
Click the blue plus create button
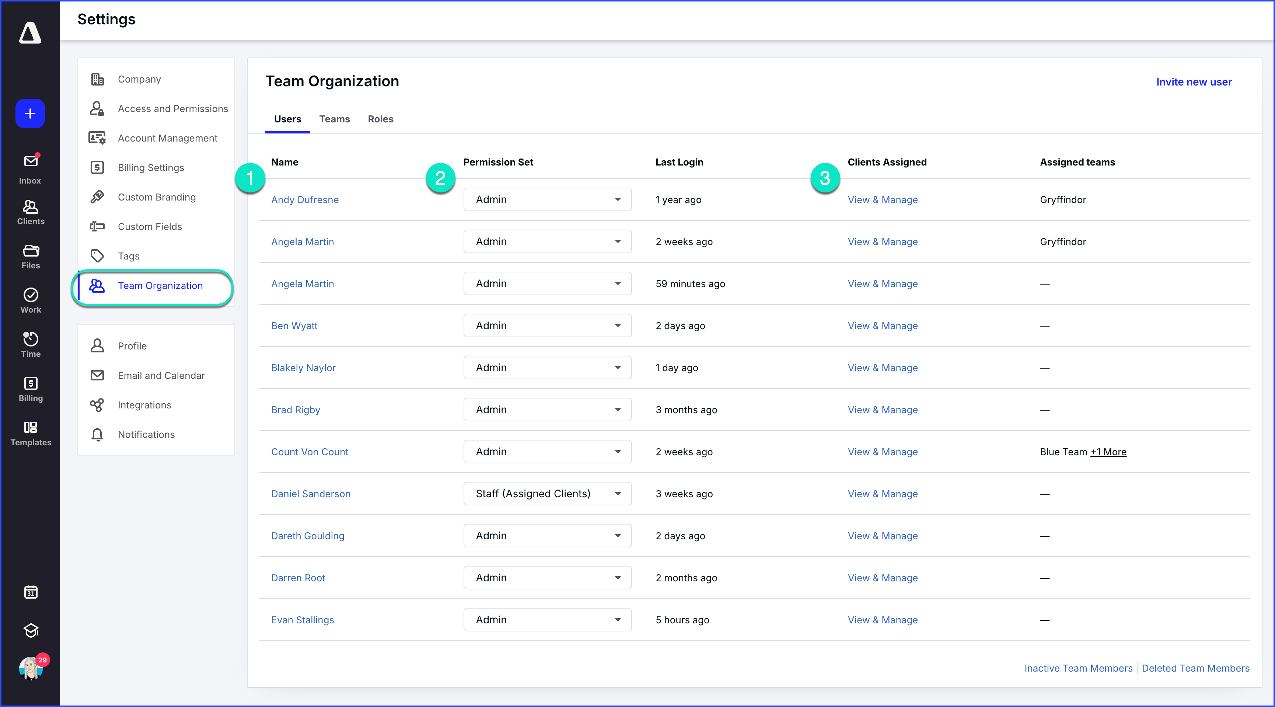[x=30, y=114]
